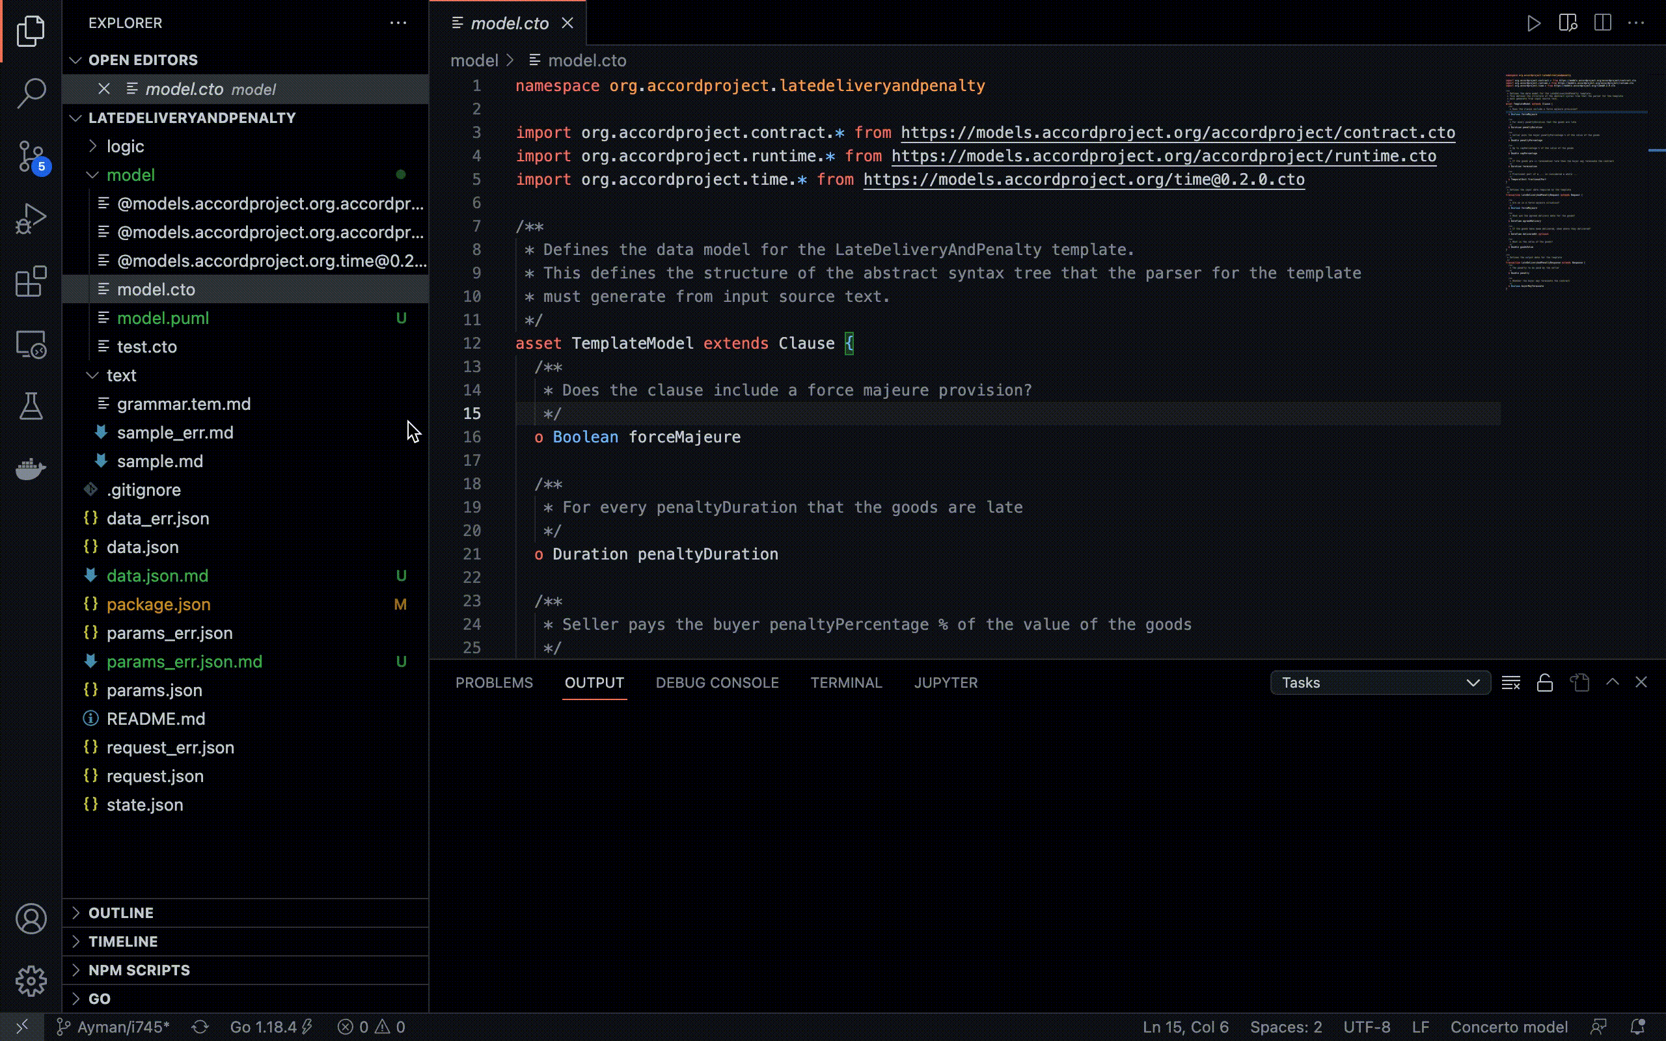Viewport: 1666px width, 1041px height.
Task: Click the Source Control icon in sidebar
Action: (31, 157)
